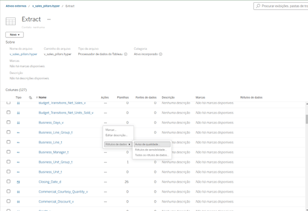Open actions ellipsis for Commercial_Discount_v
Viewport: 308px width, 211px height.
(x=105, y=202)
